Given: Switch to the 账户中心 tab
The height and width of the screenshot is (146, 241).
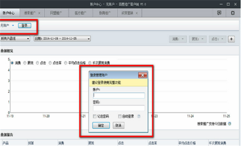Looking at the screenshot, I should pos(10,13).
